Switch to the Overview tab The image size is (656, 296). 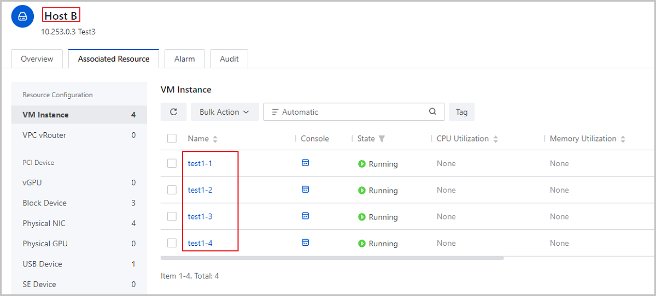[37, 59]
